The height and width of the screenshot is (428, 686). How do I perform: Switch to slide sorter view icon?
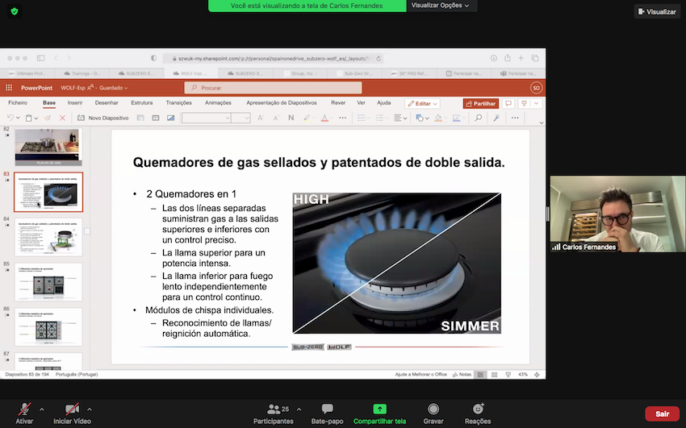tap(495, 375)
